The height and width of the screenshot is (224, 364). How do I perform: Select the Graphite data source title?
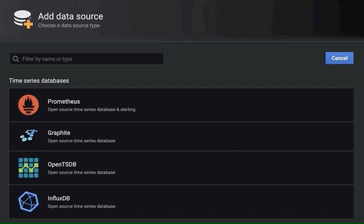(59, 133)
